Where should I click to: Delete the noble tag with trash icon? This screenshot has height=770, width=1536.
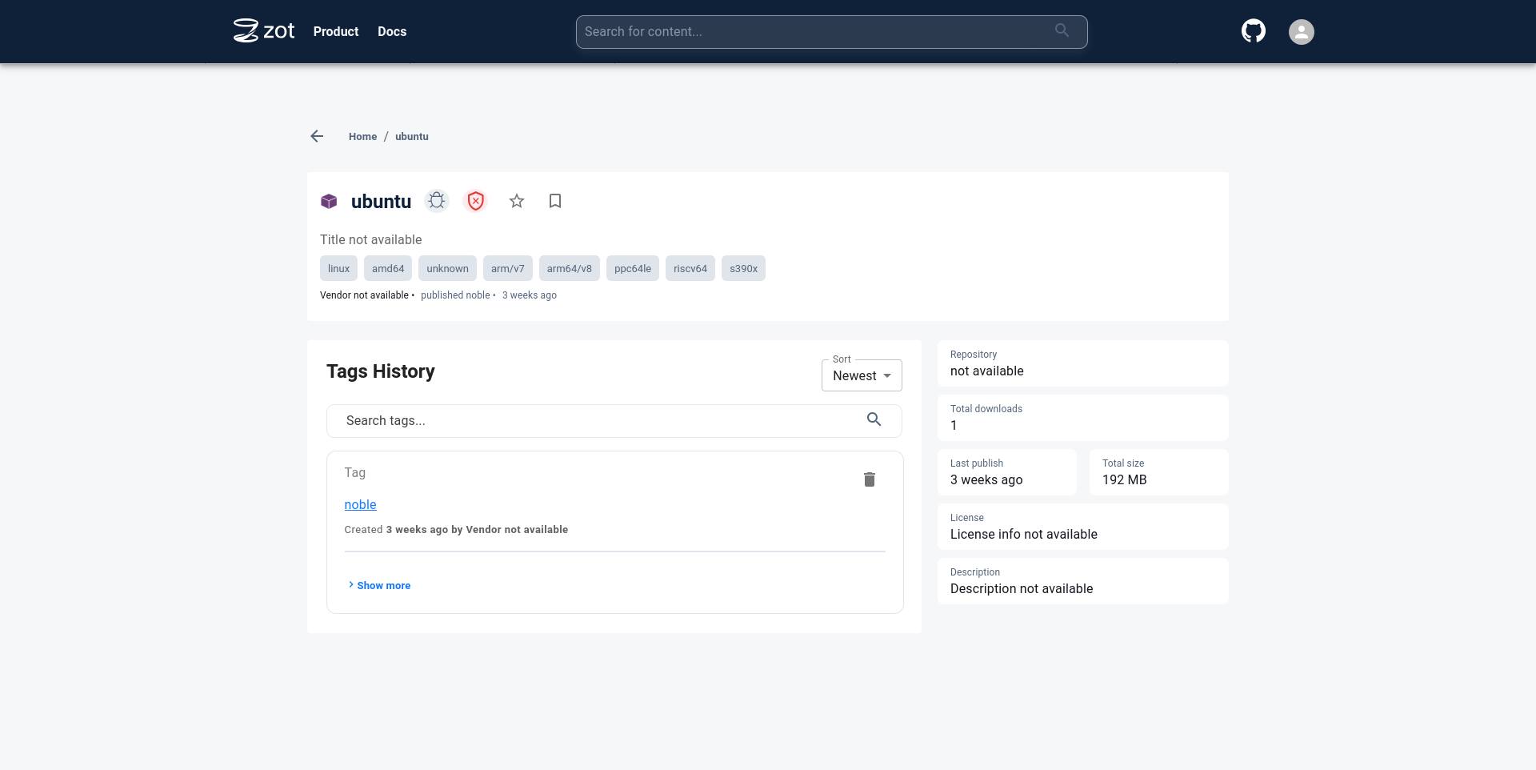(x=870, y=479)
